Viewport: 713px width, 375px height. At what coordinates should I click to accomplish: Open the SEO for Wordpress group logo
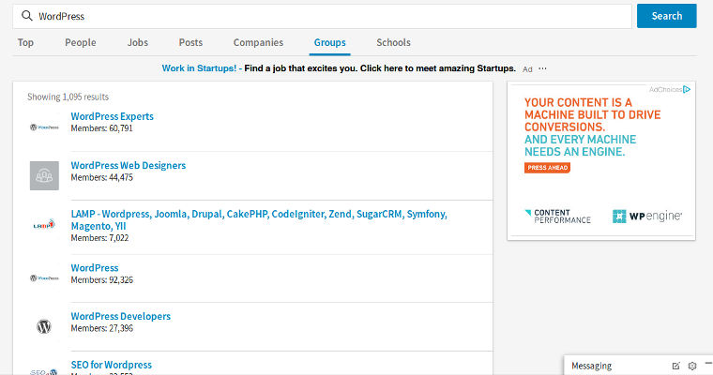44,370
